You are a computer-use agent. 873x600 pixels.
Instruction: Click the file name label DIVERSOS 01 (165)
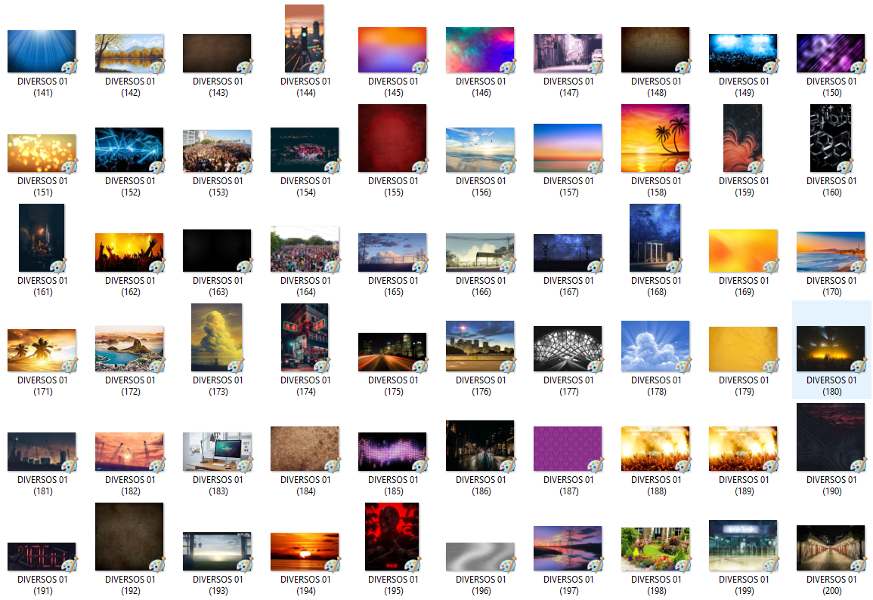click(x=393, y=286)
